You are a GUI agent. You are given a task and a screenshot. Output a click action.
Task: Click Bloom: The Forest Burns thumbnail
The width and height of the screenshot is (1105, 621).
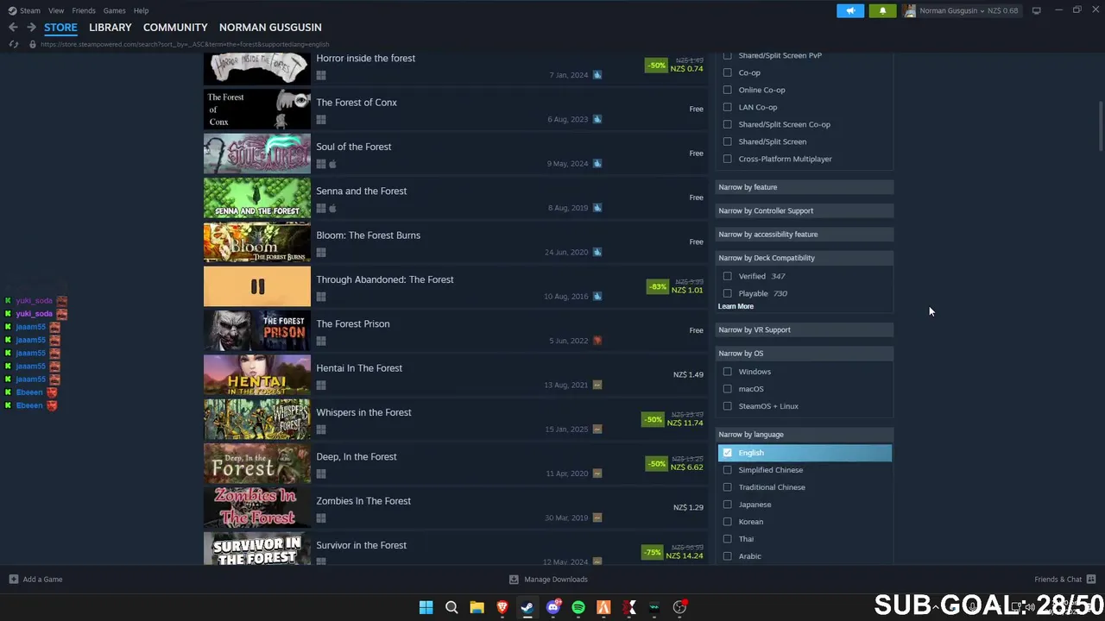257,242
